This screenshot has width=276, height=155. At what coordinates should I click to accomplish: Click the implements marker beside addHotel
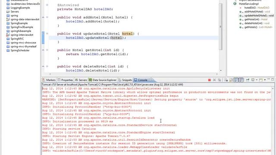[x=43, y=17]
